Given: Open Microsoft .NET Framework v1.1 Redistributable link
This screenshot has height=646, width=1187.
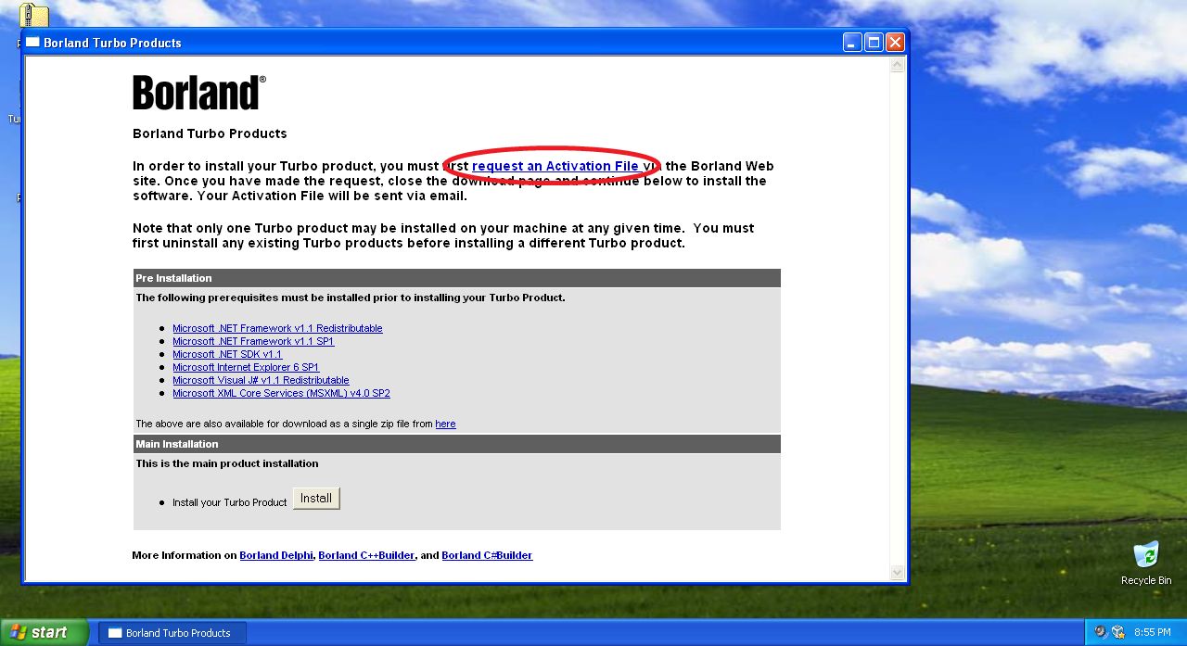Looking at the screenshot, I should coord(277,328).
